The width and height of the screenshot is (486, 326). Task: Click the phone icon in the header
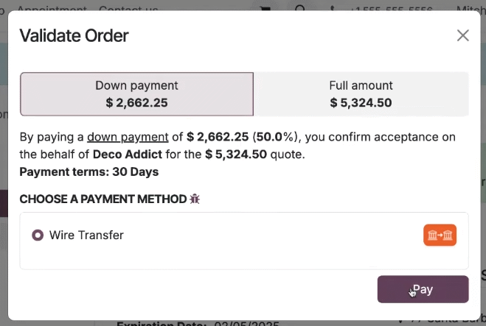point(333,8)
